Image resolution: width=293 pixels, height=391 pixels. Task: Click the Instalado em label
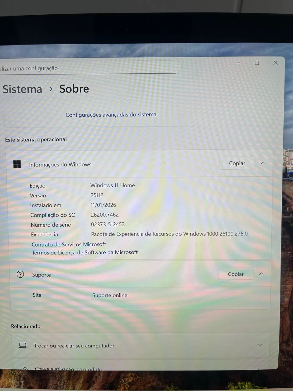click(x=45, y=205)
